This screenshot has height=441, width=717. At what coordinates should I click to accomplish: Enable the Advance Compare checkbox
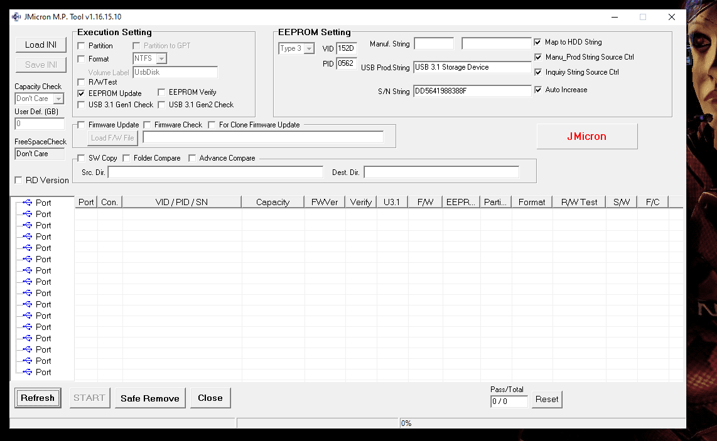click(193, 158)
